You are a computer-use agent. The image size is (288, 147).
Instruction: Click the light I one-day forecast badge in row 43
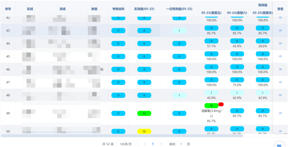179,31
